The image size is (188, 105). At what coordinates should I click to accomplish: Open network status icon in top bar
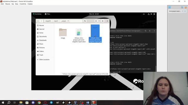(149, 14)
